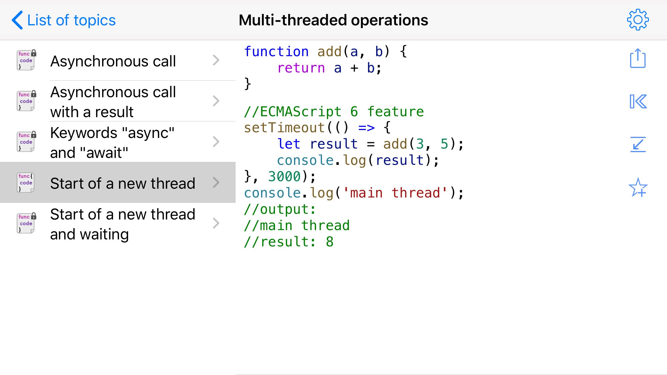Expand Asynchronous call with a result chevron

pyautogui.click(x=216, y=101)
